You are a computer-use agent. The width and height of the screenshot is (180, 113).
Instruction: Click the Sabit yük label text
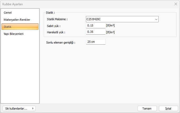tap(54, 26)
